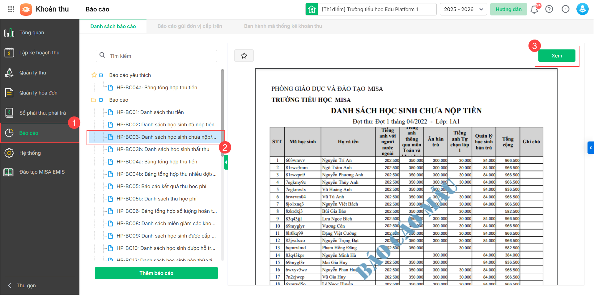Open the help question mark icon
The width and height of the screenshot is (594, 295).
[x=549, y=9]
